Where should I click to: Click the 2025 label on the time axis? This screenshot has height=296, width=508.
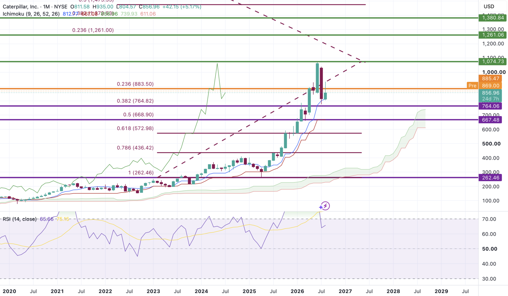[249, 291]
